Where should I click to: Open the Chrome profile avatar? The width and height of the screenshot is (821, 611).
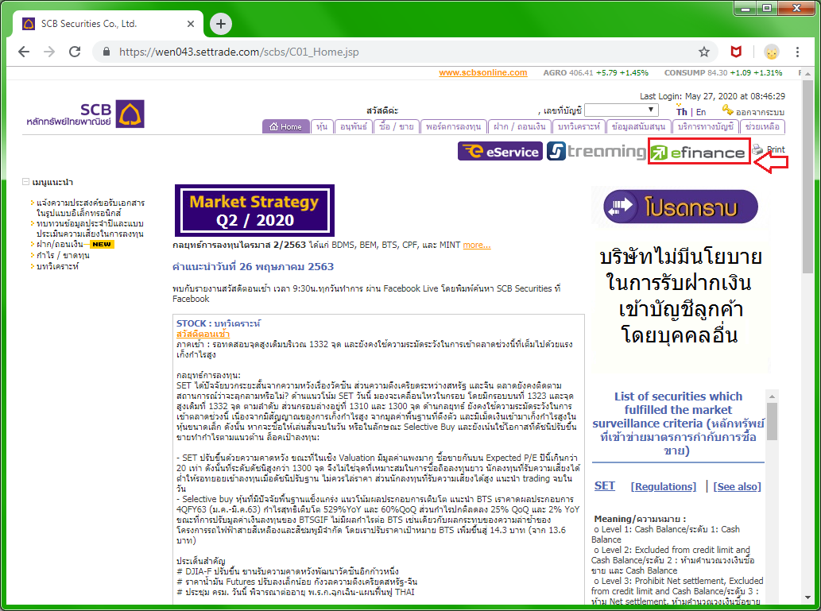pos(771,52)
